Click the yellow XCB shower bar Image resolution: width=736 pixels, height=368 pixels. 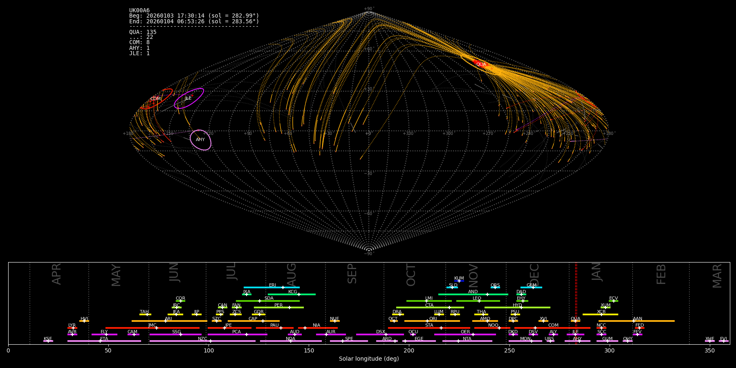click(x=600, y=314)
